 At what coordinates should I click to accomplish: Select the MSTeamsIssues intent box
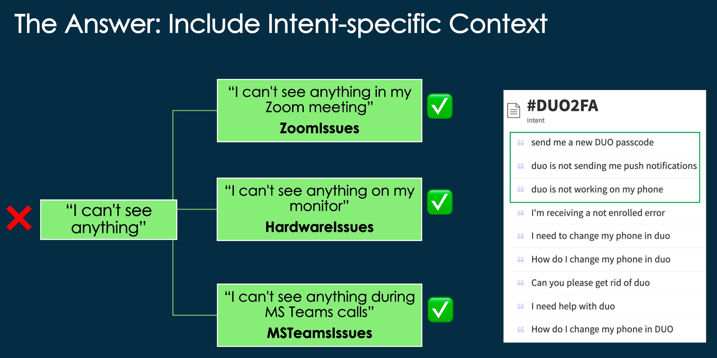tap(319, 315)
